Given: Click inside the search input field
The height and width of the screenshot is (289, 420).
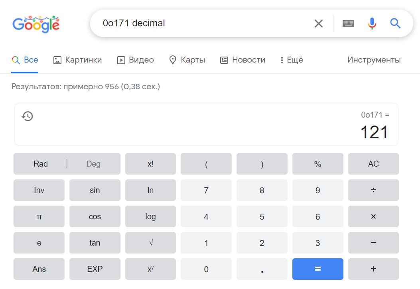Looking at the screenshot, I should [x=199, y=23].
